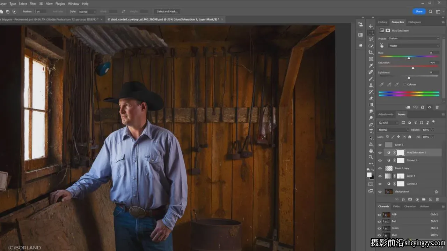
Task: Hide the Hue/Saturation 1 layer
Action: tap(380, 152)
